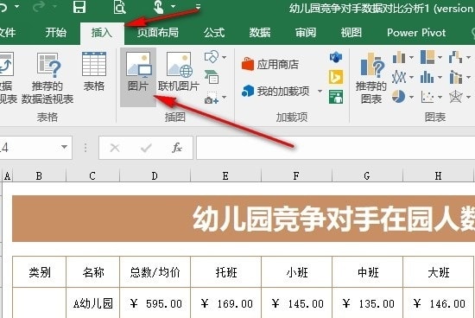
Task: Click the 名称 header cell
Action: (93, 272)
